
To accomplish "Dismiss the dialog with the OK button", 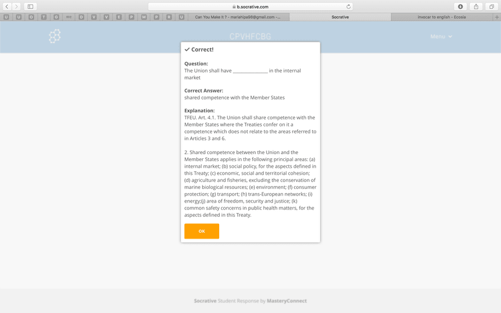I will [201, 231].
